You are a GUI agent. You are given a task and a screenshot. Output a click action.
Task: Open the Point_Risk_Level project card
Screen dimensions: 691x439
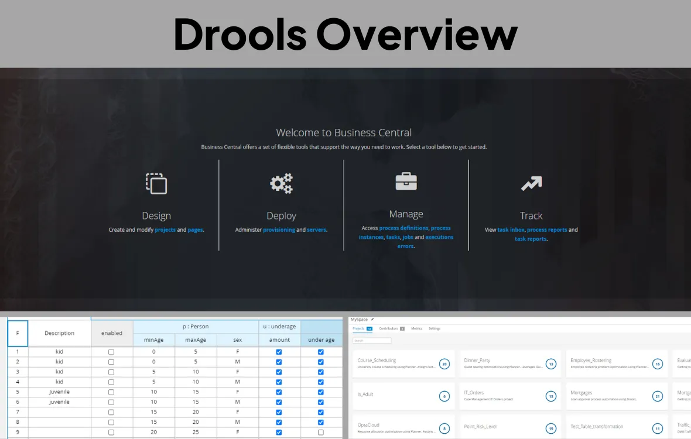(x=510, y=427)
